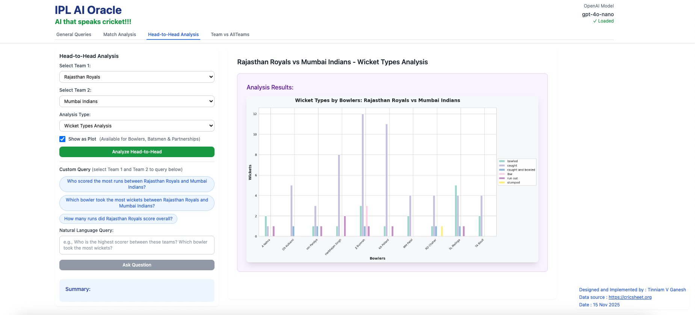Click the grey Ask Question button

137,265
